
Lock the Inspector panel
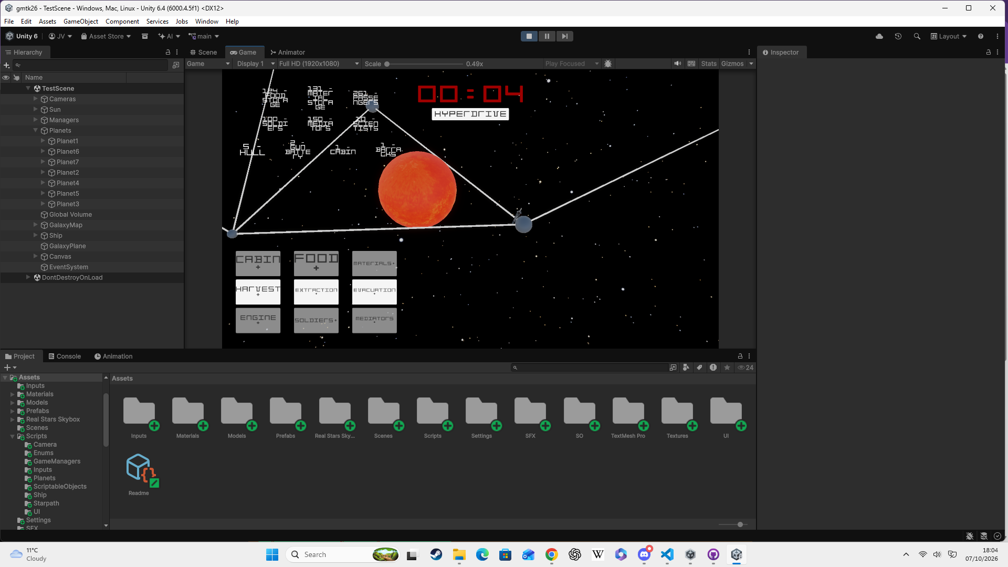989,52
